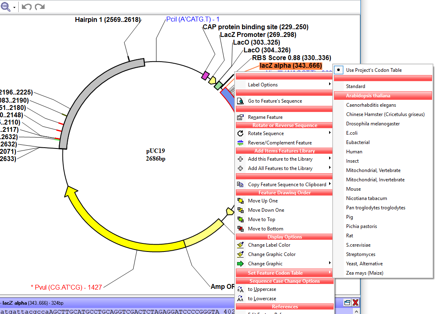Select Move Down One menu entry
The height and width of the screenshot is (314, 441).
coord(266,210)
